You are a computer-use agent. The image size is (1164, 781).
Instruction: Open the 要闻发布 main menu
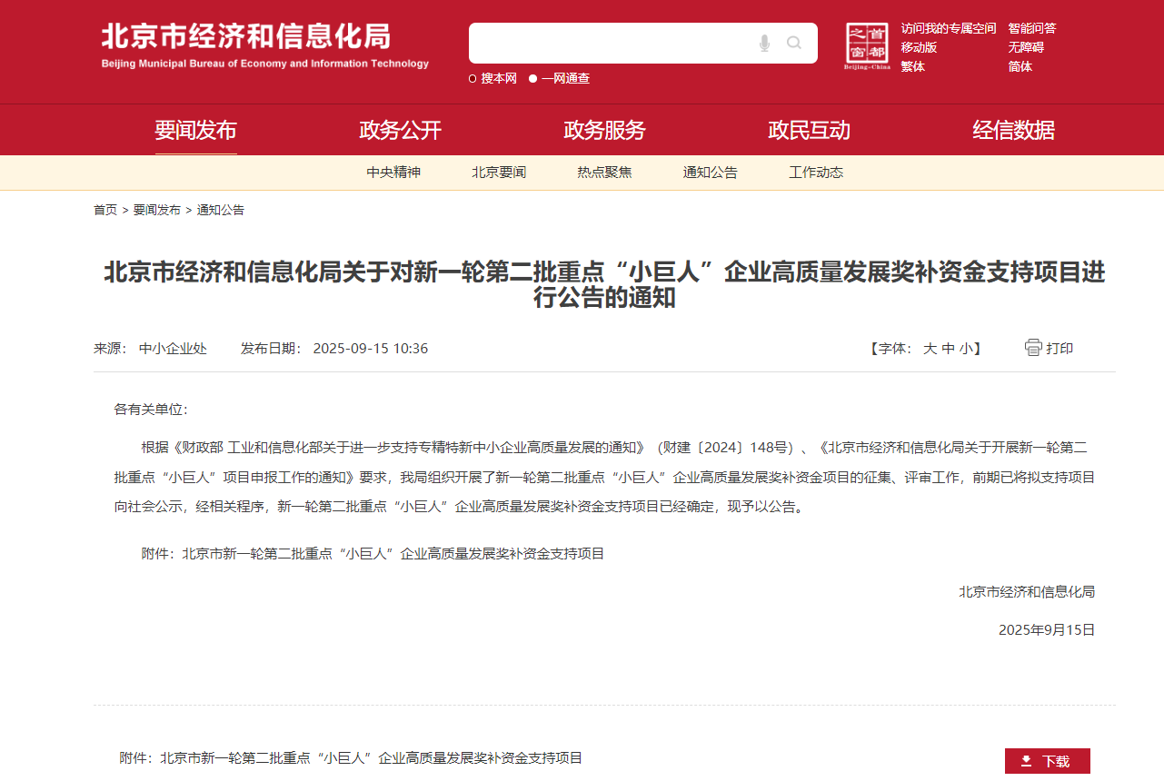pyautogui.click(x=195, y=130)
